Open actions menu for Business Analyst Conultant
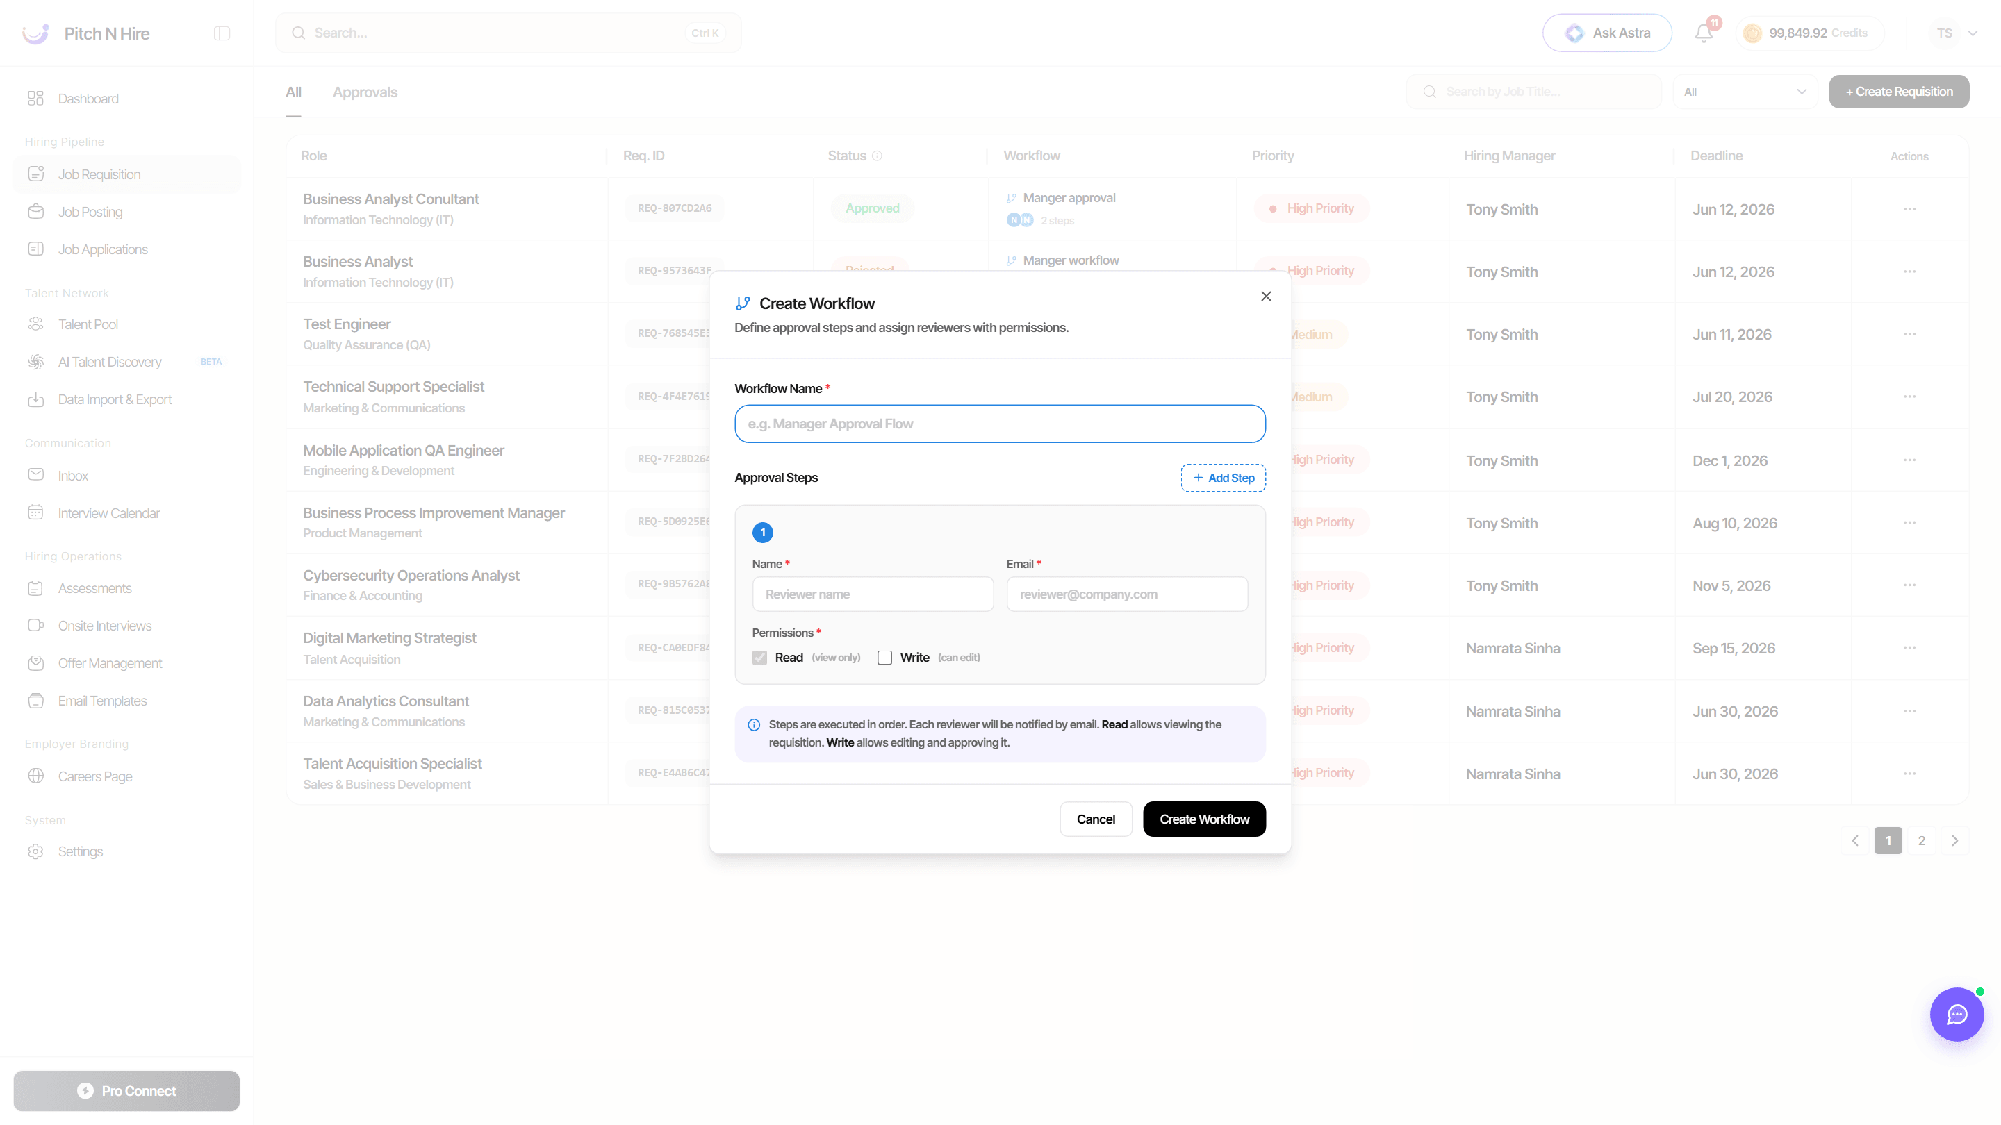The width and height of the screenshot is (2001, 1125). point(1909,209)
